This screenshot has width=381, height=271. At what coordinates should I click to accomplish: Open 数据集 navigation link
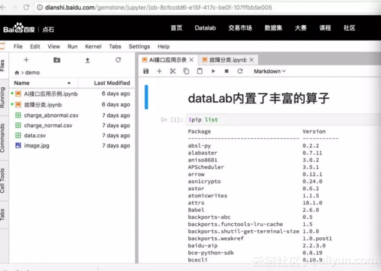pyautogui.click(x=273, y=28)
